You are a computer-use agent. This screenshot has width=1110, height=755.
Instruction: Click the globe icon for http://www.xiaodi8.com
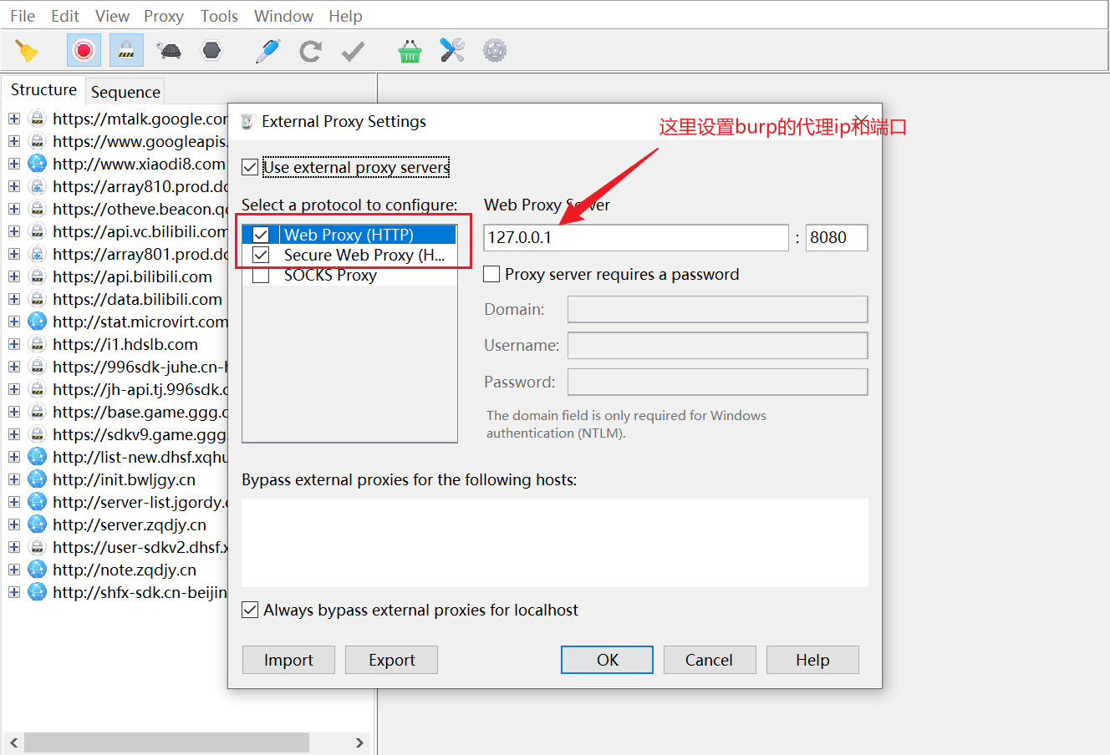[37, 164]
